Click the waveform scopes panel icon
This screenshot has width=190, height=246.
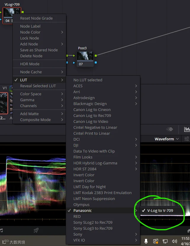tap(187, 129)
